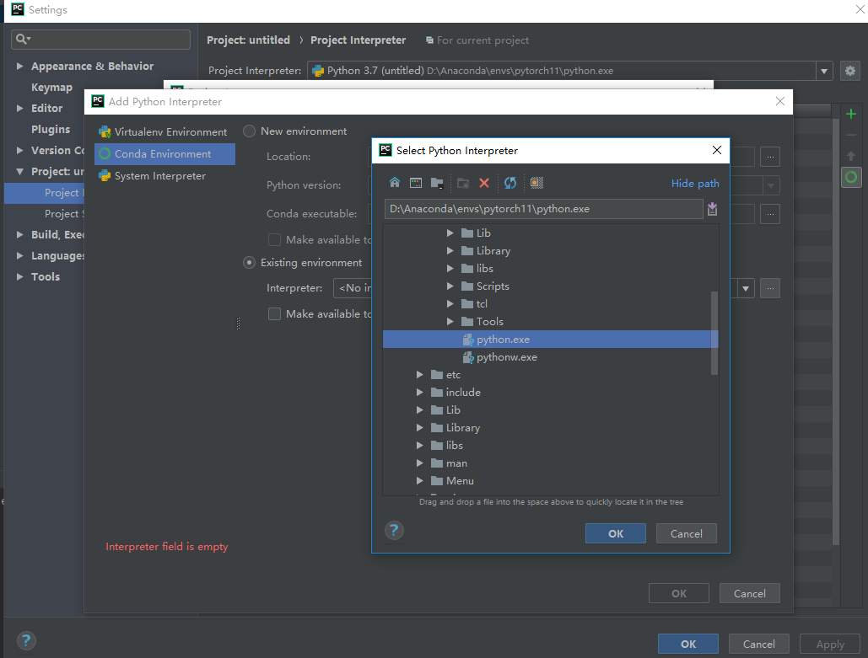Go to Home directory in file chooser
868x658 pixels.
click(395, 183)
